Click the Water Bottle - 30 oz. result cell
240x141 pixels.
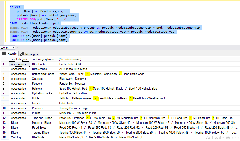148,74
